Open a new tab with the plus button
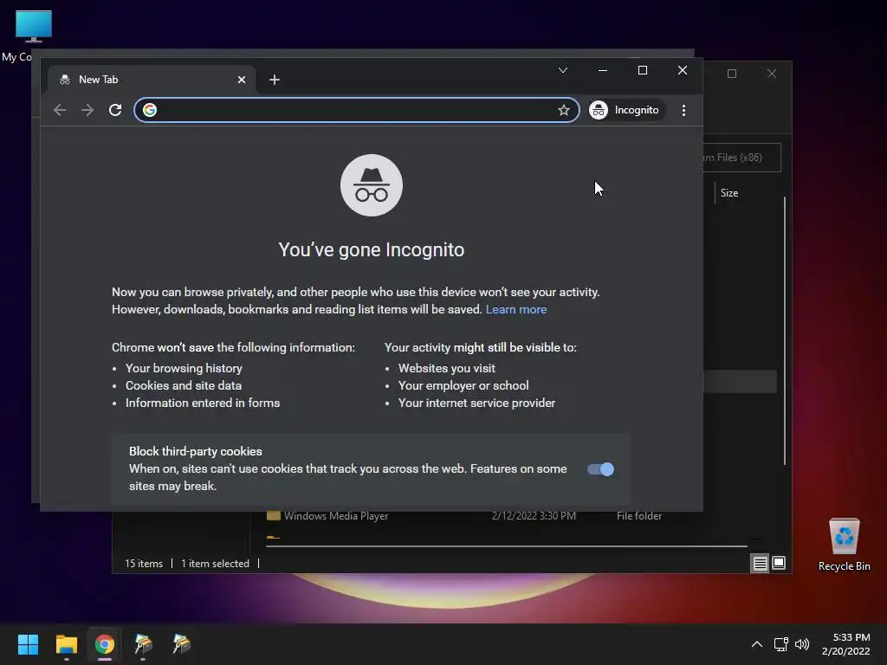Viewport: 887px width, 665px height. point(275,80)
